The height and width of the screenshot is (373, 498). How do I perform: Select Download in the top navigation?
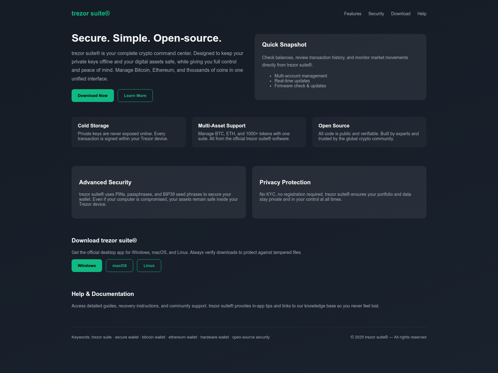click(401, 14)
